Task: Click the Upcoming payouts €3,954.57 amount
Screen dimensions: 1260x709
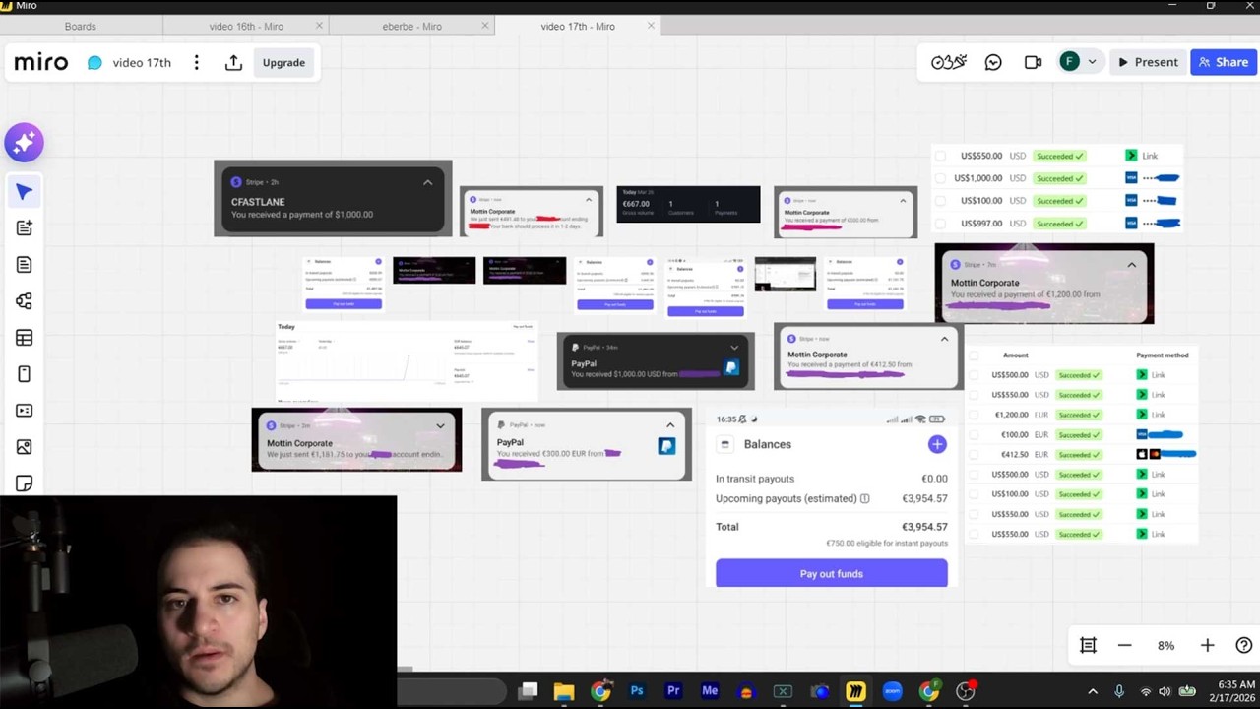Action: click(x=924, y=498)
